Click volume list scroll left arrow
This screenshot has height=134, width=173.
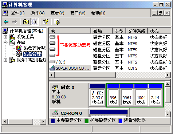pos(51,75)
